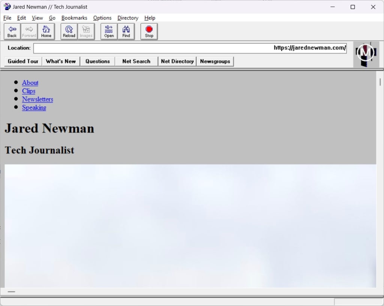Screen dimensions: 384x306
Task: Expand the Go menu
Action: pos(52,18)
